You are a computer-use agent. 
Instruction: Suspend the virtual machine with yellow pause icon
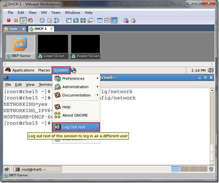click(16, 20)
